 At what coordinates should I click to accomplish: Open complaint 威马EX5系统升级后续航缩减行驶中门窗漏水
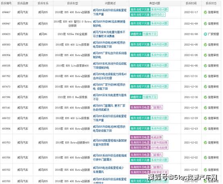(110, 157)
